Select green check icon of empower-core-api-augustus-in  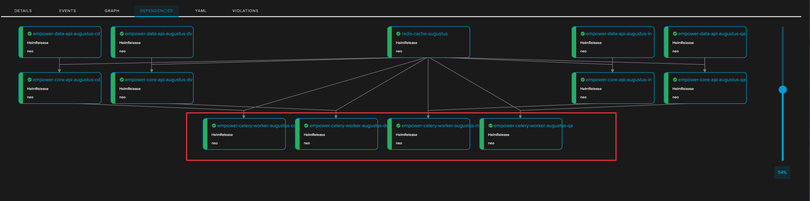[583, 80]
